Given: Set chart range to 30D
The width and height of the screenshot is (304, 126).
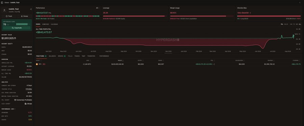Looking at the screenshot, I should click(297, 24).
